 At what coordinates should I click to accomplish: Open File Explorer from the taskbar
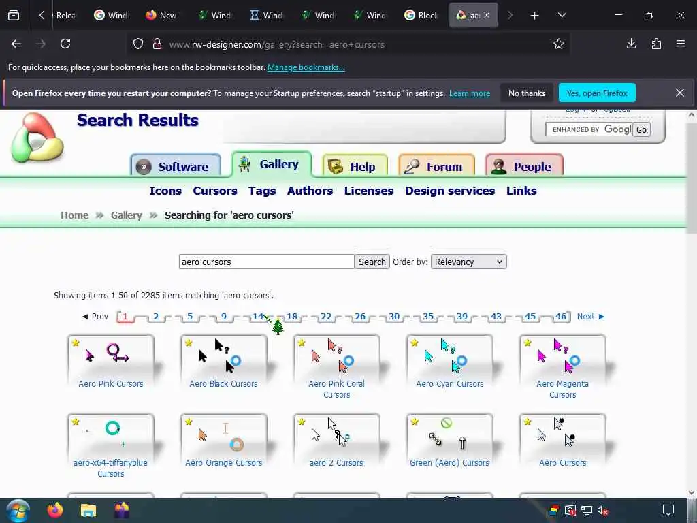click(88, 510)
